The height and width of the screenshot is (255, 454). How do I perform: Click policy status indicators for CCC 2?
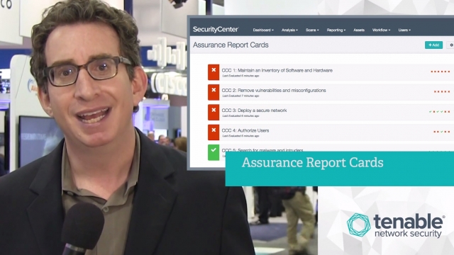(x=442, y=91)
